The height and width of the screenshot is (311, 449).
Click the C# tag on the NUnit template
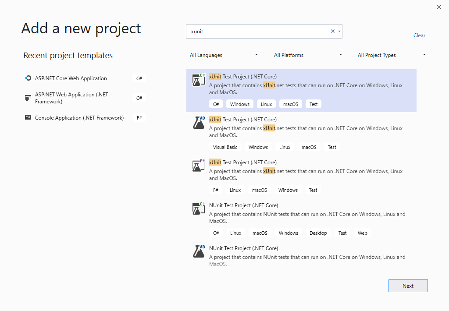point(216,233)
